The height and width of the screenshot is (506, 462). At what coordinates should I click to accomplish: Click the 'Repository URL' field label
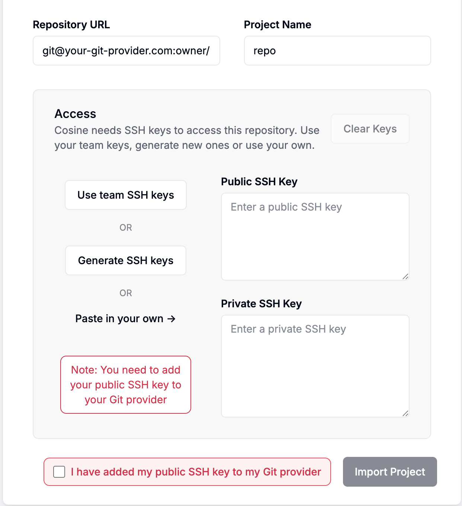(x=71, y=25)
